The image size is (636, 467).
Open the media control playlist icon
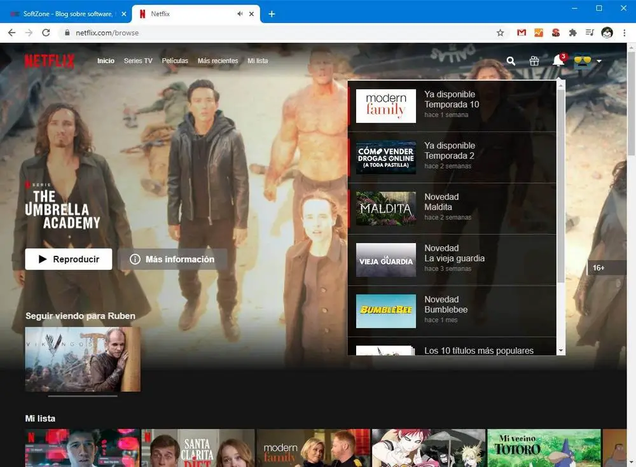pos(590,32)
